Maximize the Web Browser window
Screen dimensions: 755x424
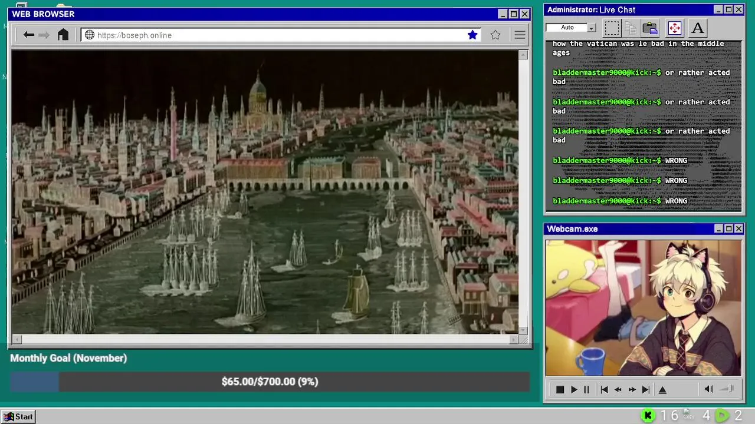514,14
